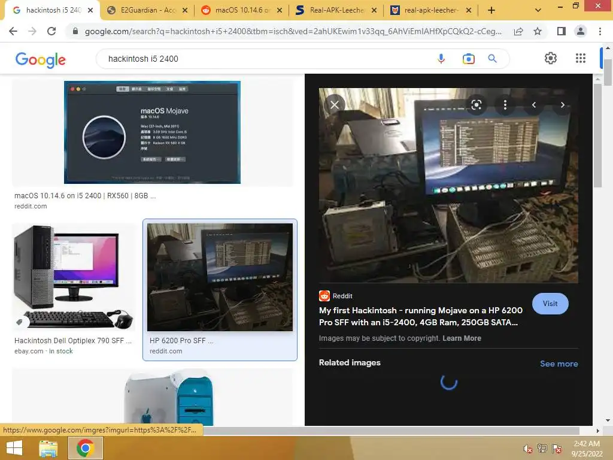The height and width of the screenshot is (460, 613).
Task: Click the muted volume tray icon
Action: click(528, 449)
